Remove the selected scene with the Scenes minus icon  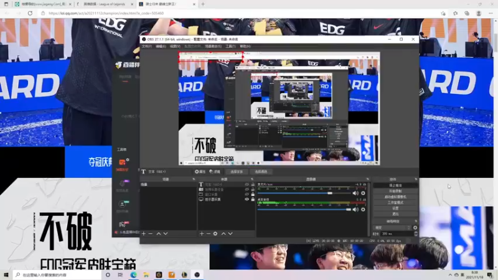pos(151,234)
